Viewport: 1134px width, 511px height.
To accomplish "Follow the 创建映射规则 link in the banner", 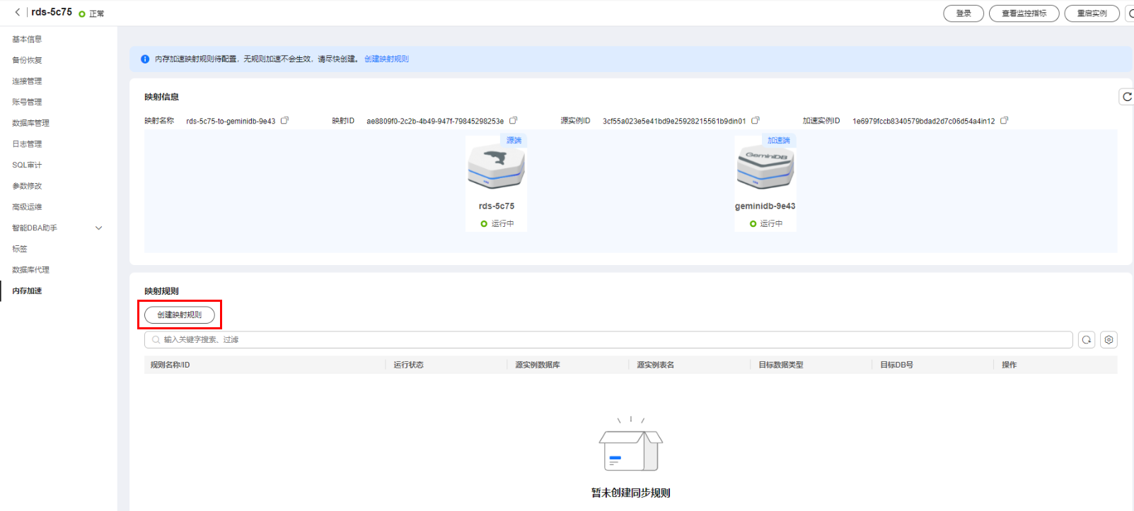I will pos(386,59).
